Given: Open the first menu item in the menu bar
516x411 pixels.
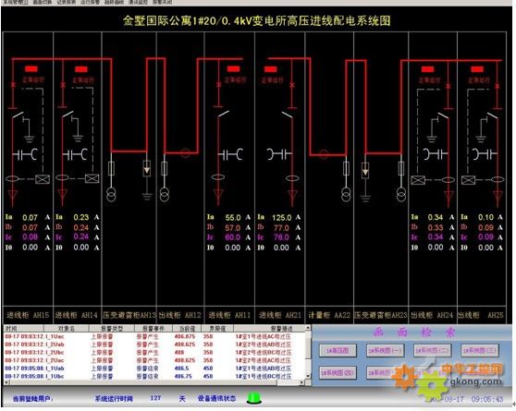Looking at the screenshot, I should click(x=16, y=2).
